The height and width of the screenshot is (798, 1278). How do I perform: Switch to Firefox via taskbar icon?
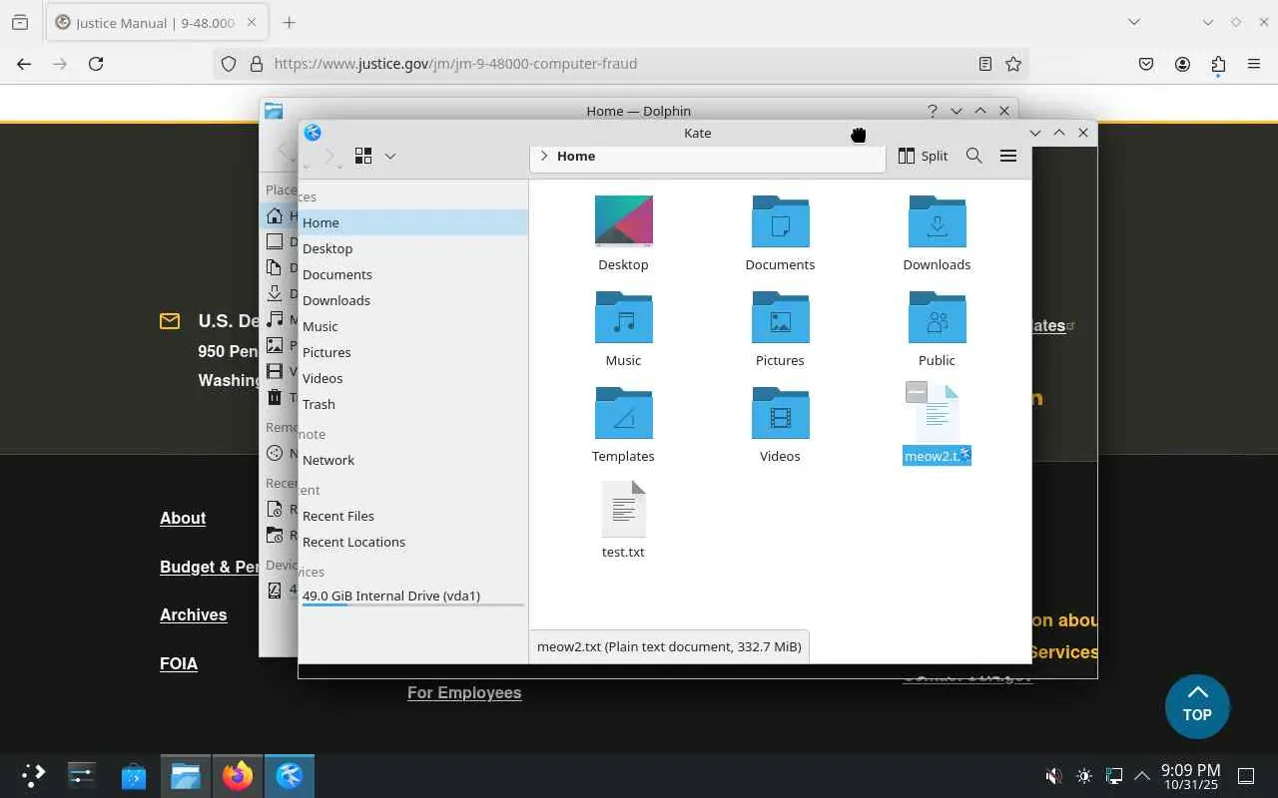[238, 775]
